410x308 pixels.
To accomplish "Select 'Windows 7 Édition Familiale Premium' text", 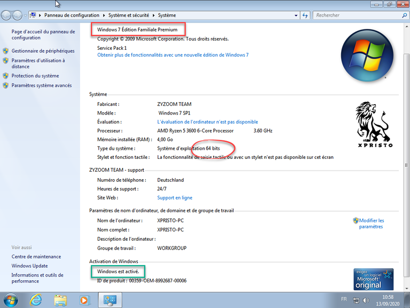I will [x=137, y=29].
